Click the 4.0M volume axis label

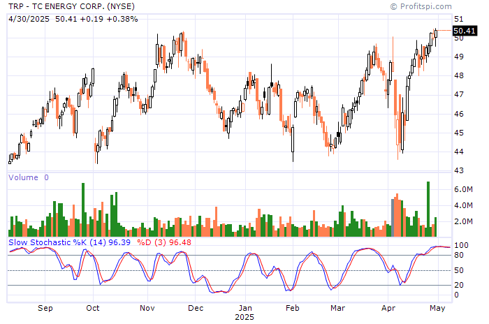(x=463, y=205)
